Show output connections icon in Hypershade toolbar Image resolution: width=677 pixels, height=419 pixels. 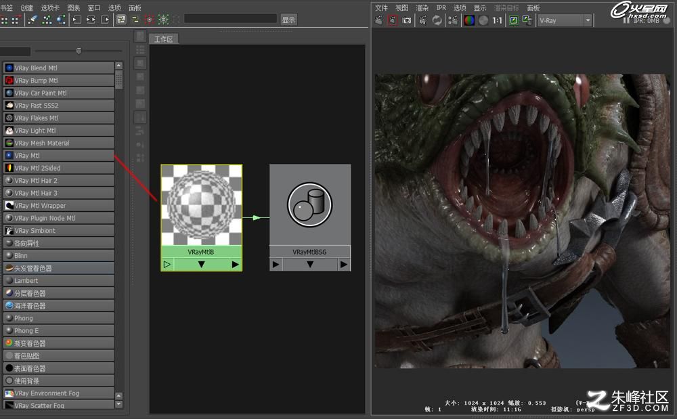coord(105,20)
